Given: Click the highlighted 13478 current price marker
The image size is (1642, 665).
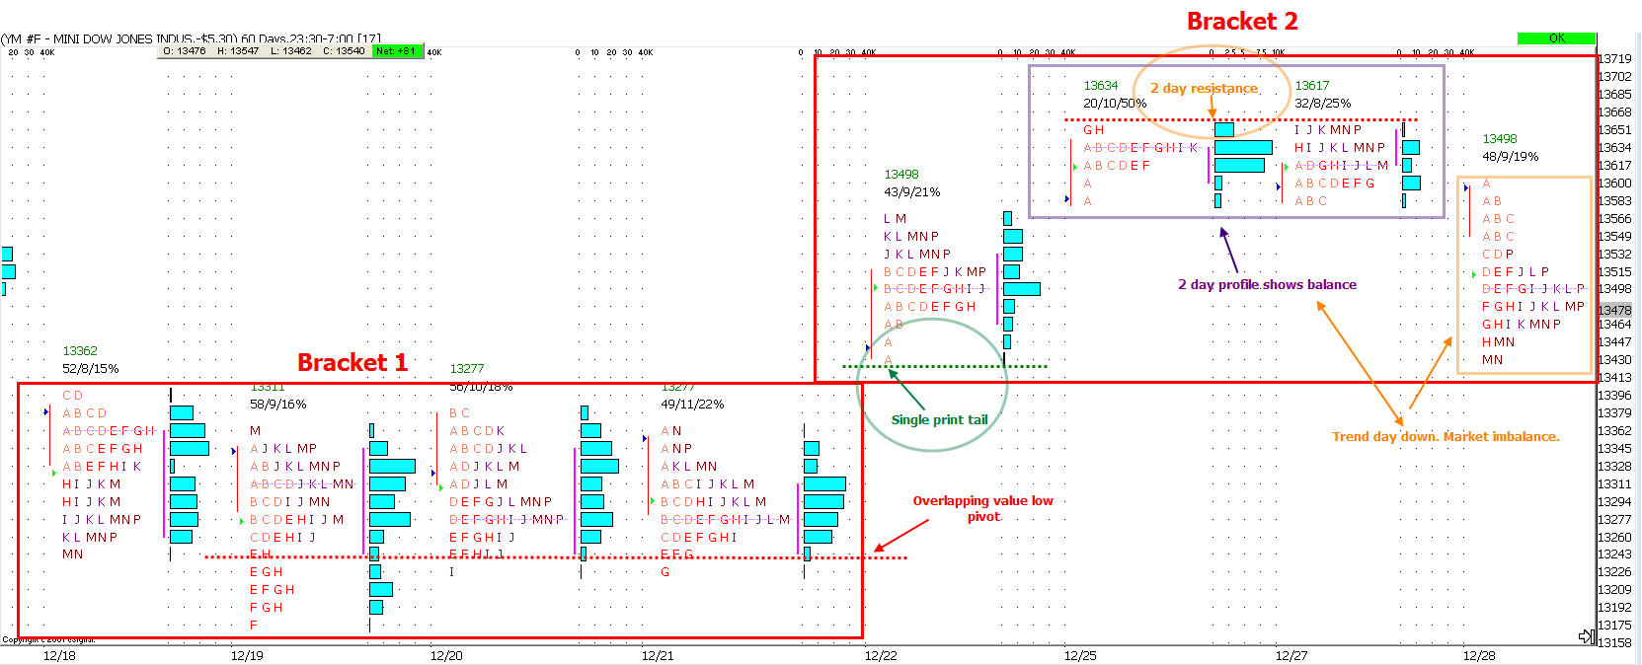Looking at the screenshot, I should [x=1615, y=310].
